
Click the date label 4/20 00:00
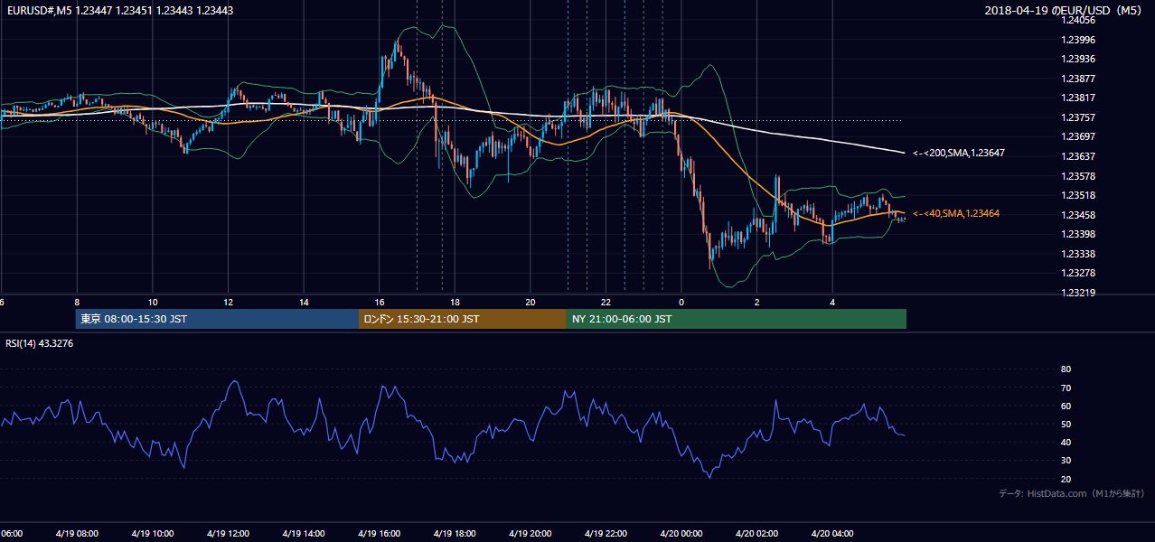coord(681,534)
